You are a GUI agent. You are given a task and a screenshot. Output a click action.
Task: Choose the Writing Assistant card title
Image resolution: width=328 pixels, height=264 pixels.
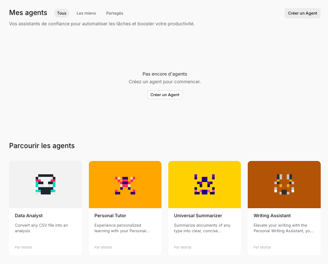(x=272, y=215)
